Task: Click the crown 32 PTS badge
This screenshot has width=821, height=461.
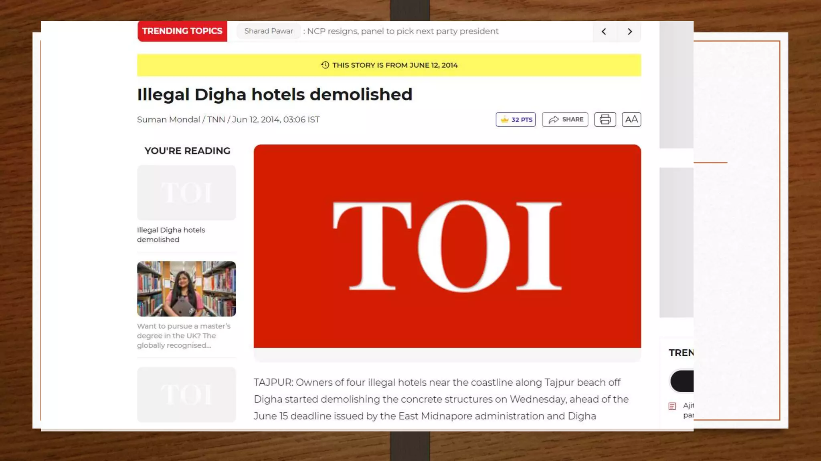Action: 516,120
